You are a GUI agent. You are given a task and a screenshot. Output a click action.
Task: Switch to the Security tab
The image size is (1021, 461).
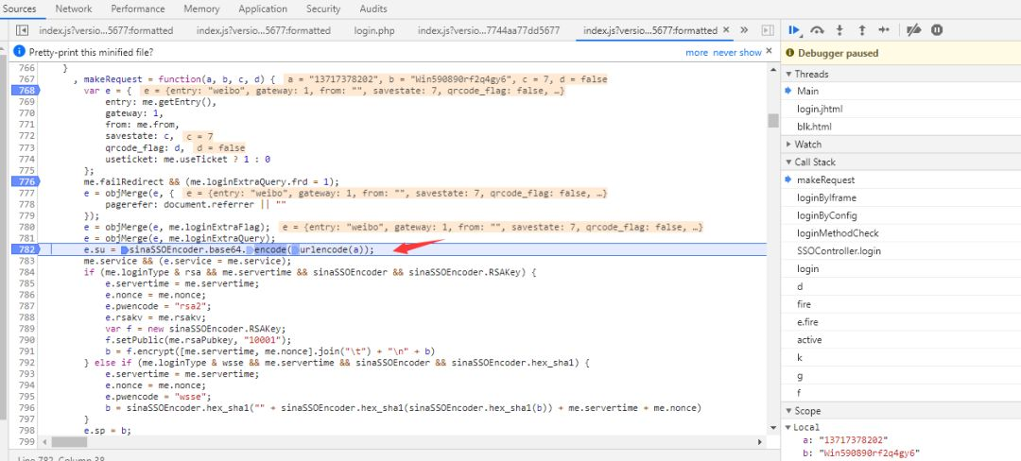point(323,9)
